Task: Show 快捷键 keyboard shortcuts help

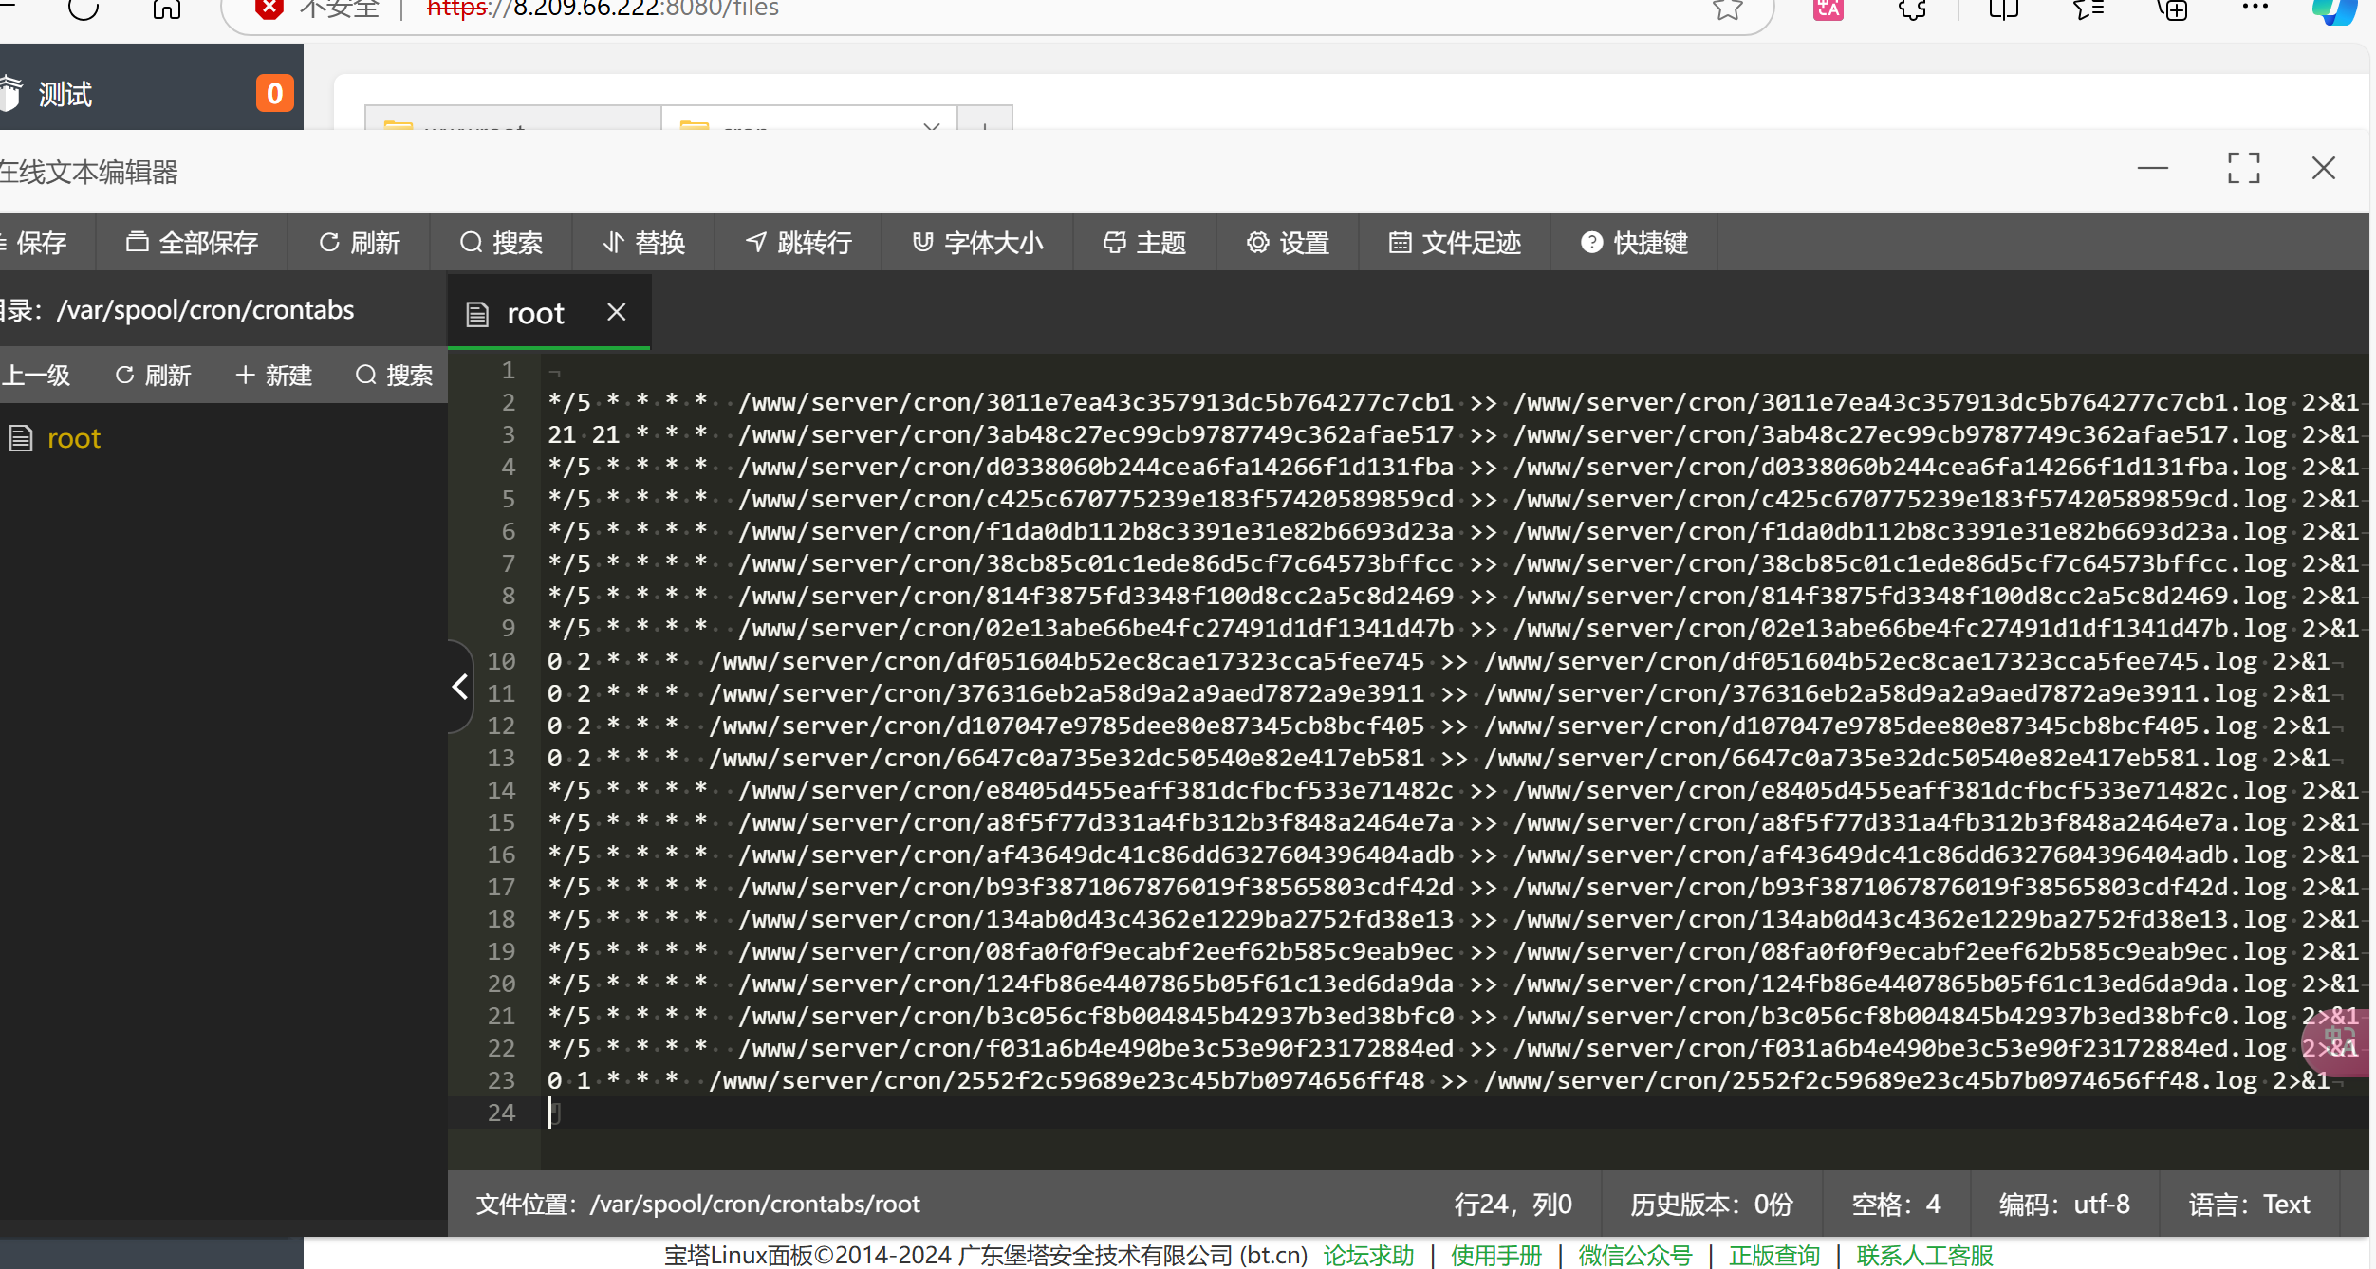Action: 1634,243
